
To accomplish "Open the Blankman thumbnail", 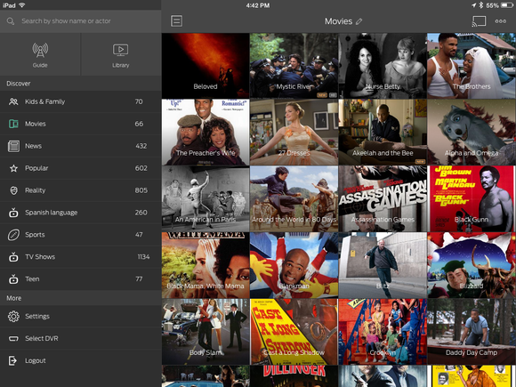I will pyautogui.click(x=294, y=265).
